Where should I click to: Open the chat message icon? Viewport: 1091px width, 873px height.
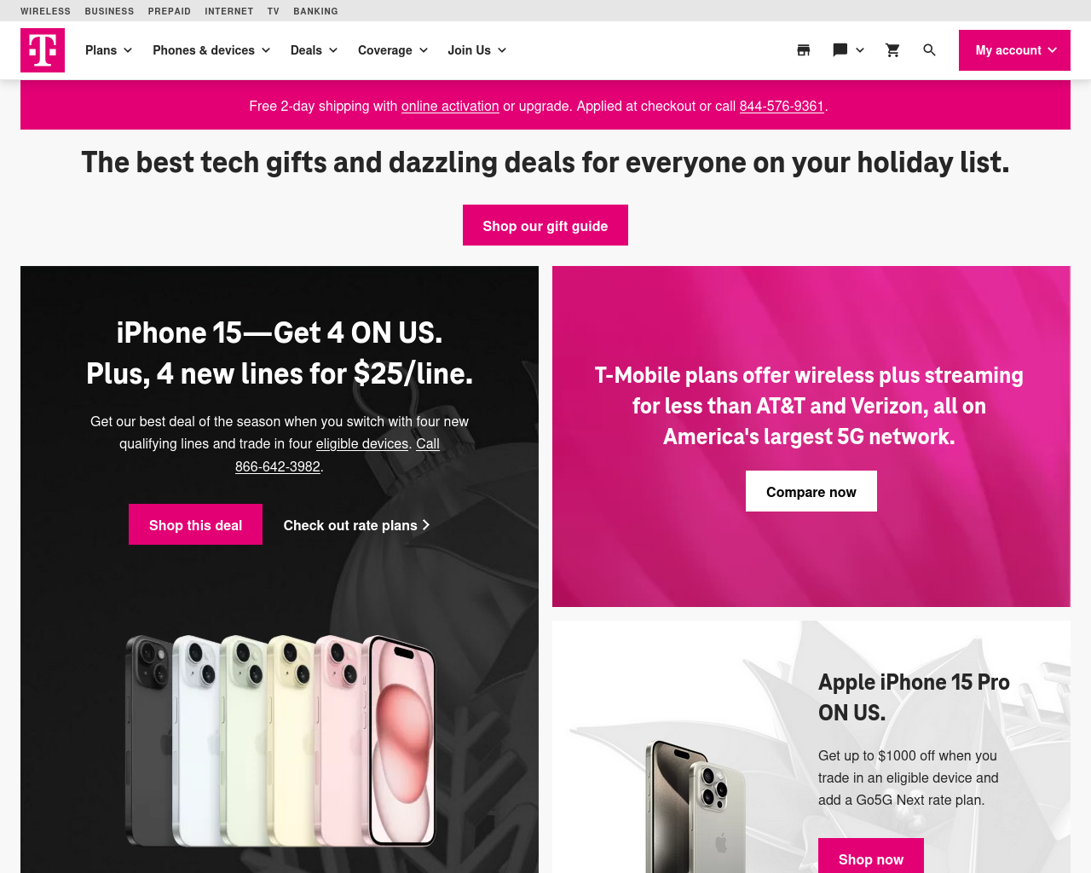840,50
